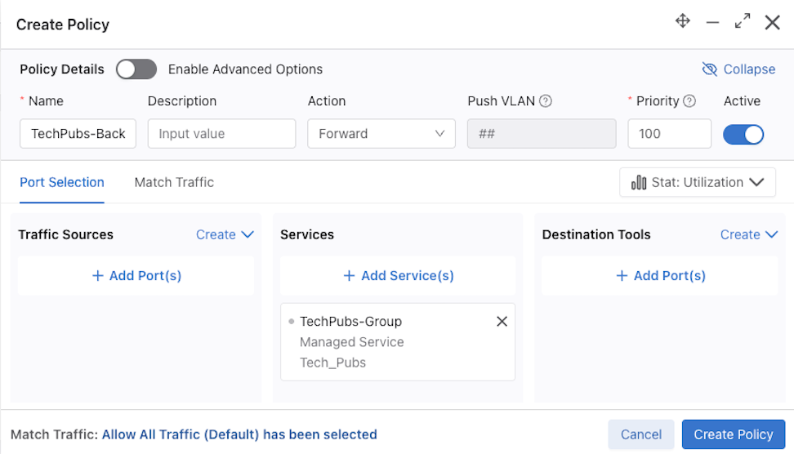Open Traffic Sources Create dropdown
Screen dimensions: 794x454
[x=225, y=234]
